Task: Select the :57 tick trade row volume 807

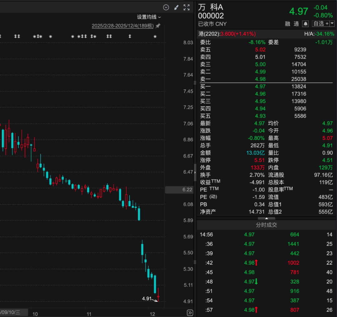Action: 295,310
